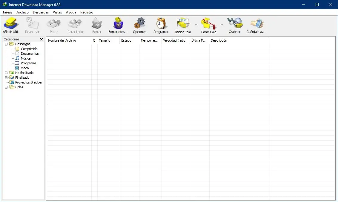Open the Vistas menu
This screenshot has width=338, height=202.
pos(57,12)
